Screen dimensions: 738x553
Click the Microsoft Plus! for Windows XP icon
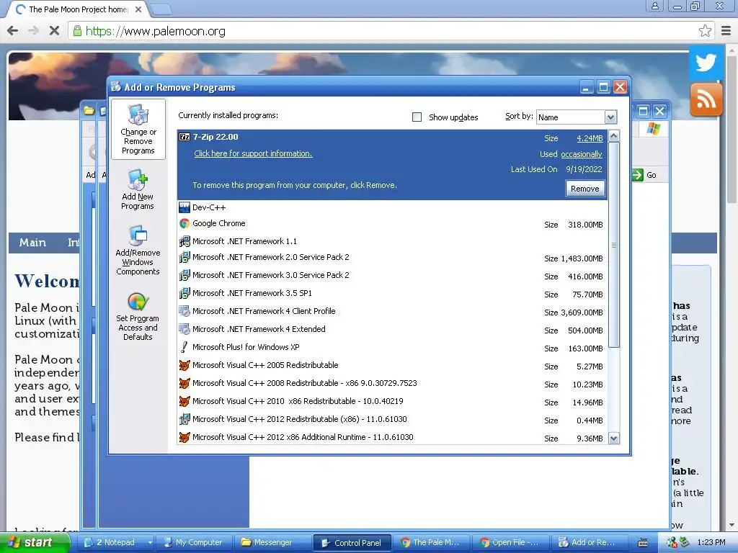(x=184, y=347)
